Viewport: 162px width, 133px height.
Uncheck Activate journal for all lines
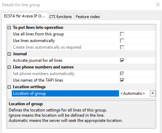click(122, 60)
